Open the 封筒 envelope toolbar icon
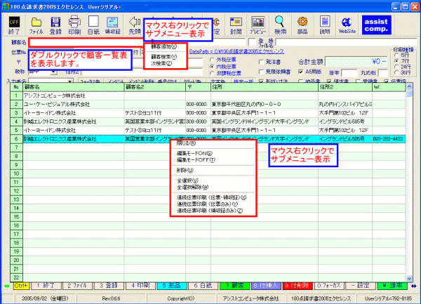 (x=236, y=25)
